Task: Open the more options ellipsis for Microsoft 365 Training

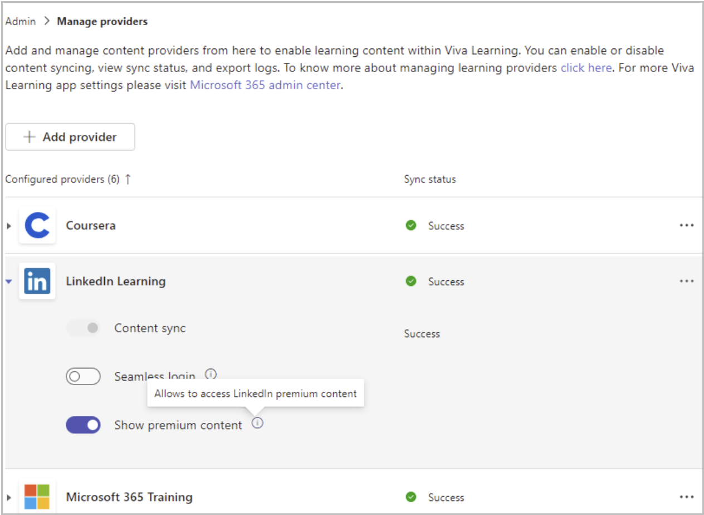Action: coord(686,497)
